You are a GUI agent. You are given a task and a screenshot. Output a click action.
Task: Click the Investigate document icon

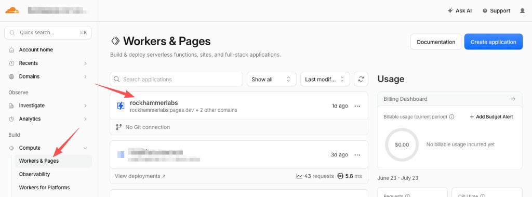(11, 106)
